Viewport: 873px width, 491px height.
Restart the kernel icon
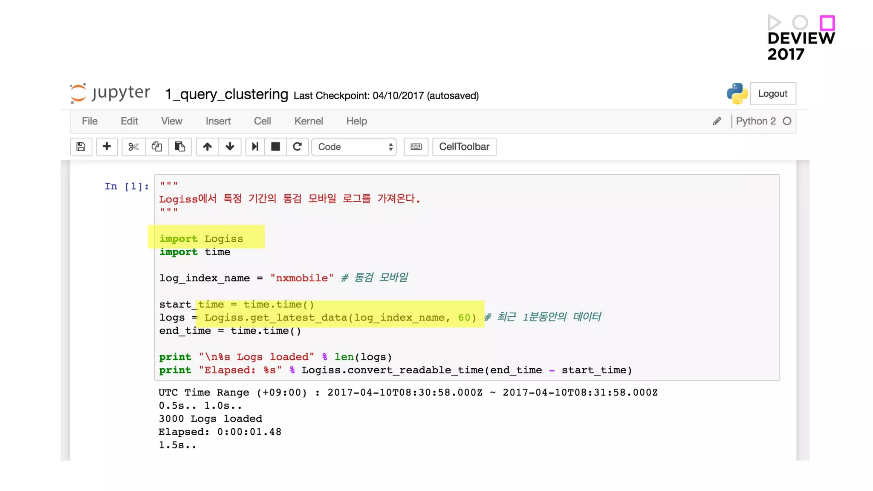(x=297, y=147)
